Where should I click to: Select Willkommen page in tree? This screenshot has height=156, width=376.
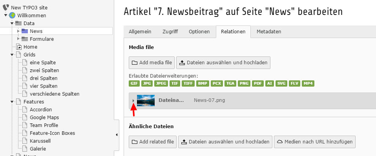[32, 16]
